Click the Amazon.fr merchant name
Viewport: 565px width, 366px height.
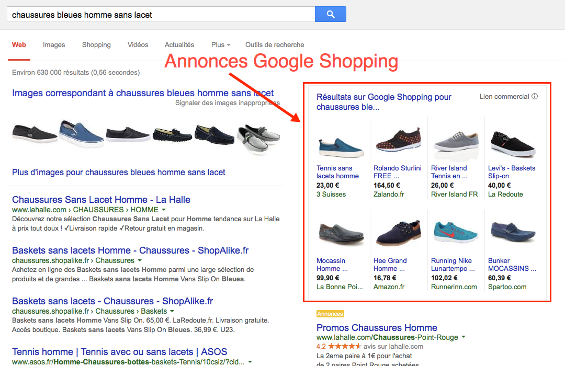389,287
